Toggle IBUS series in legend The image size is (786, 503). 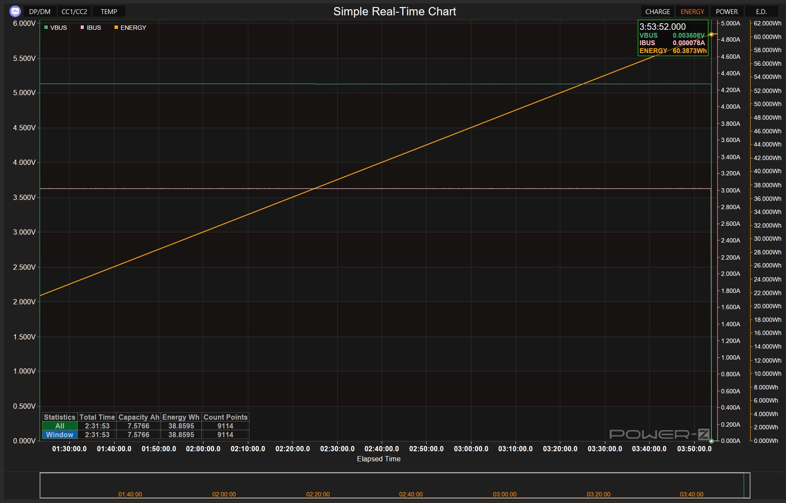click(93, 28)
